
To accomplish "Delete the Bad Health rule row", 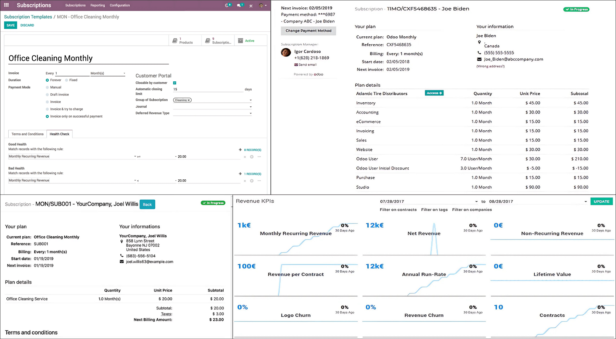I will pos(245,181).
